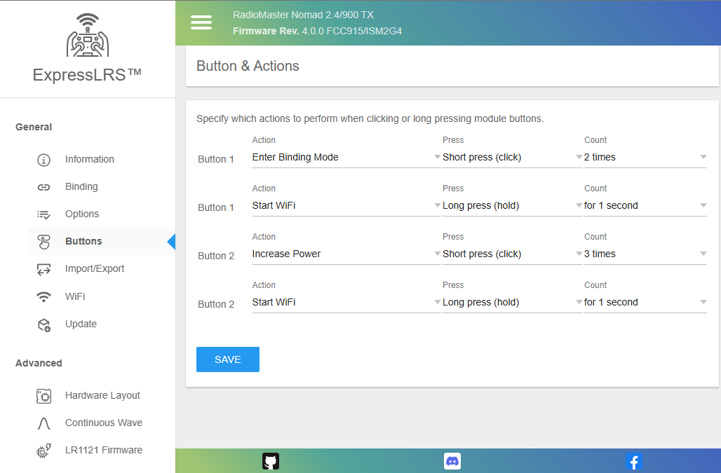The width and height of the screenshot is (721, 473).
Task: Open Button 2 Short press type dropdown
Action: pos(512,254)
